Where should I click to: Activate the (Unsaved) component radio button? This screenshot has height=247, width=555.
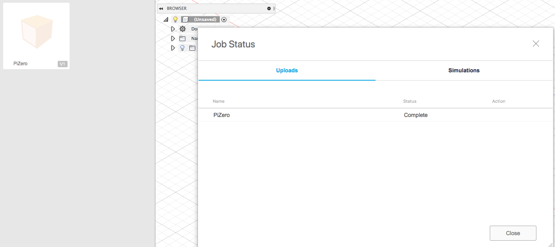click(x=224, y=19)
